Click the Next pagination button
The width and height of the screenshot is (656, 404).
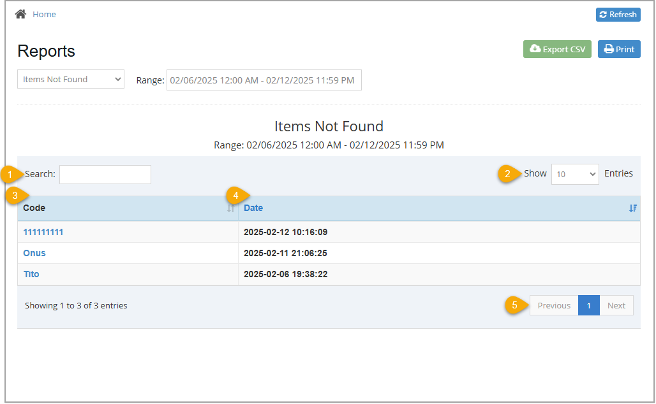tap(616, 305)
